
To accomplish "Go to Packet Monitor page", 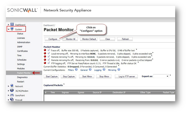I will coord(24,73).
